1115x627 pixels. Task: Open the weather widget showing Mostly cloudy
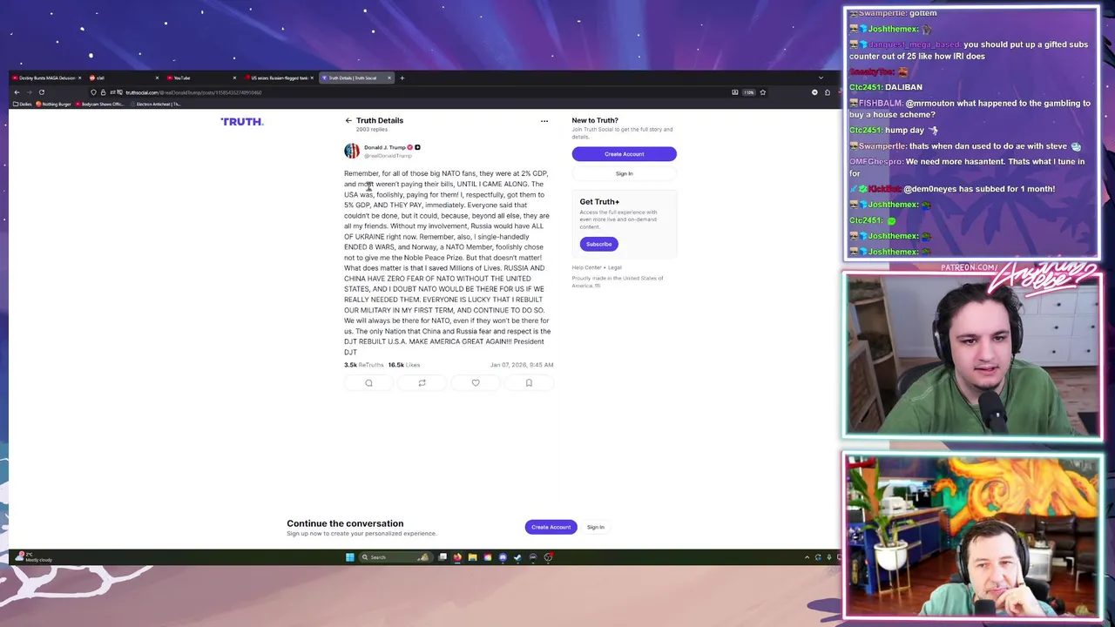[x=33, y=557]
